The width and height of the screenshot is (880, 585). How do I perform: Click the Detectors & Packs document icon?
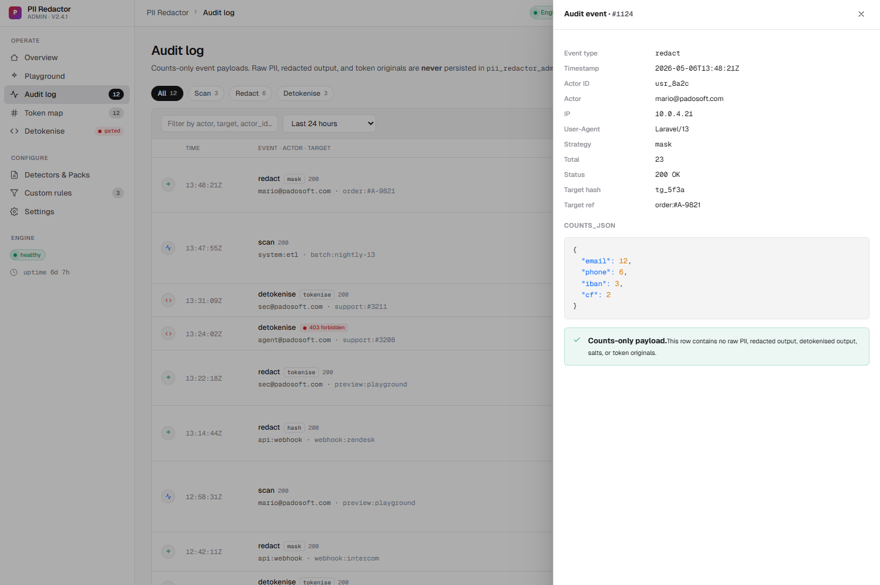pyautogui.click(x=15, y=175)
